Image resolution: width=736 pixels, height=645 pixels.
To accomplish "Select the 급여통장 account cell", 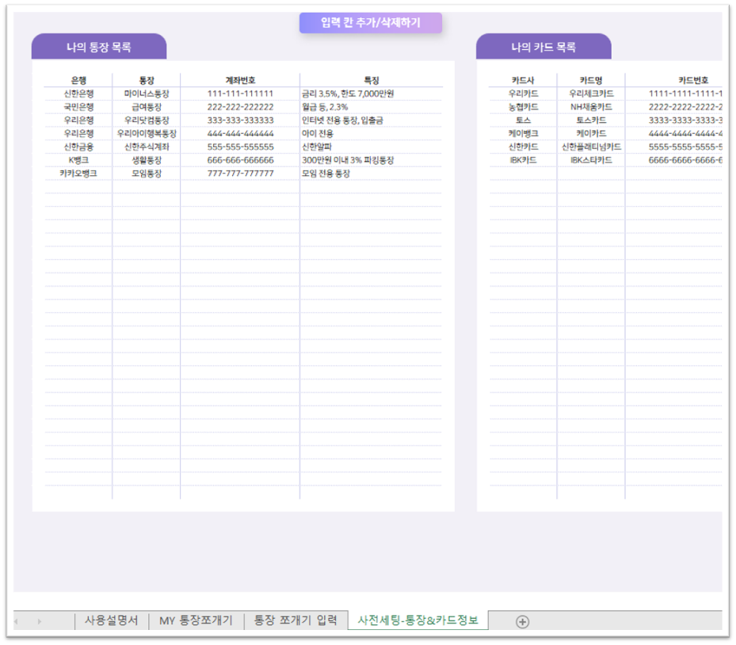I will 147,107.
